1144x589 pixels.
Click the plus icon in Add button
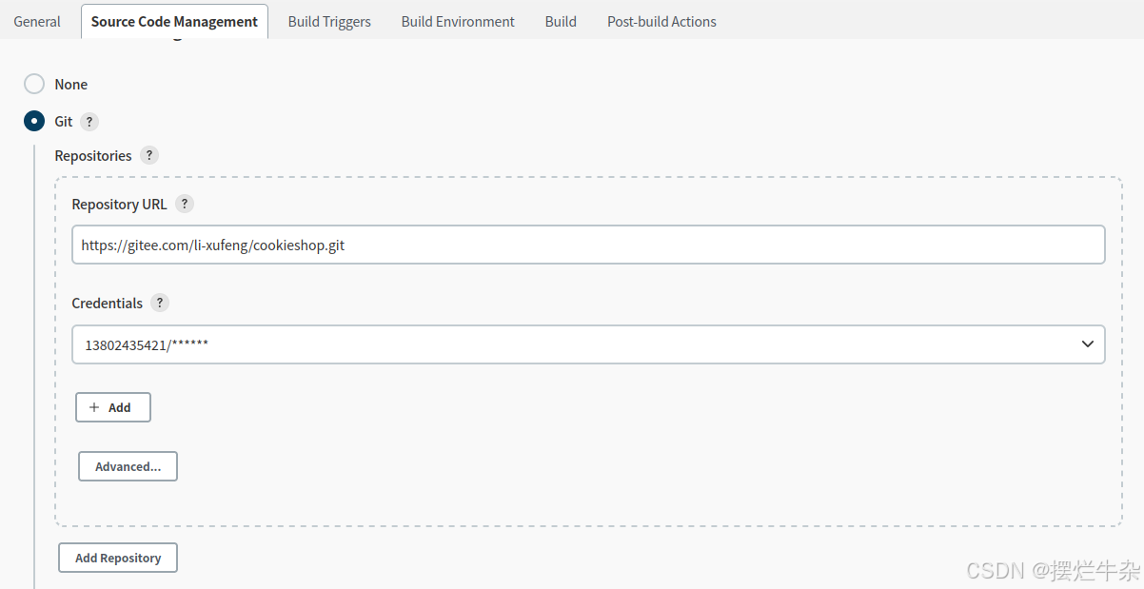point(94,407)
